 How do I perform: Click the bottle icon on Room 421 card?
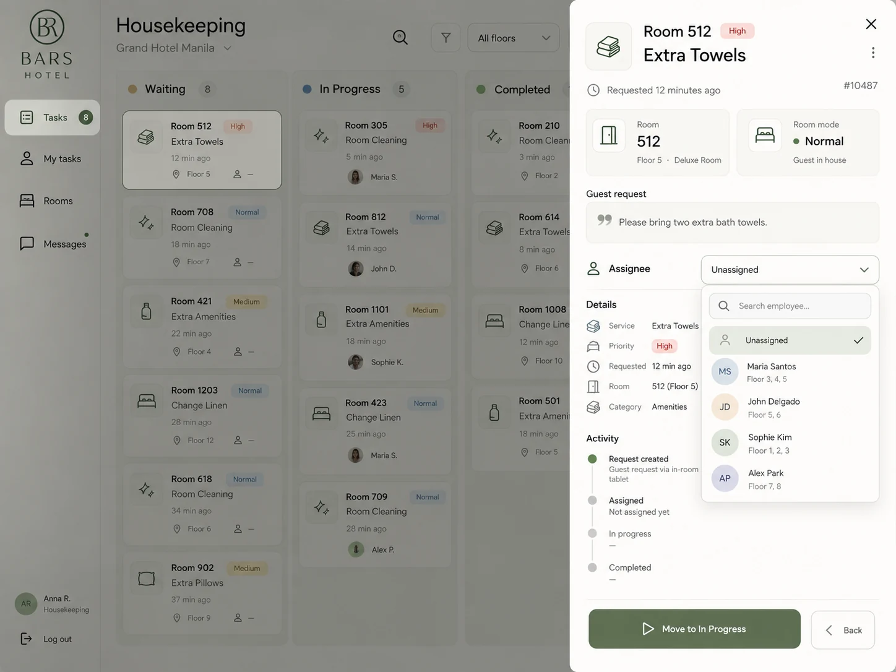(x=146, y=311)
